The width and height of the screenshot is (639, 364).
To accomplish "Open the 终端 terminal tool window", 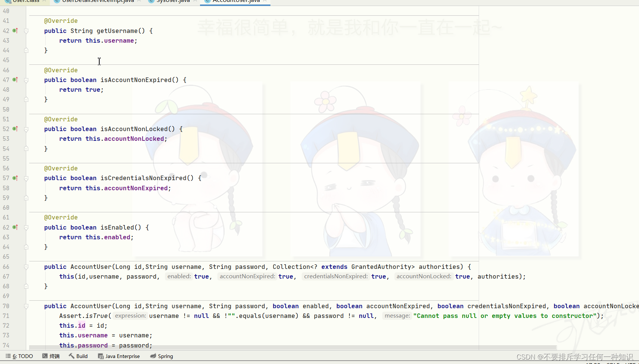I will click(x=51, y=356).
